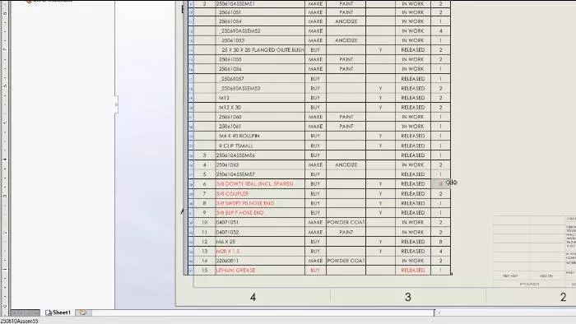The height and width of the screenshot is (324, 576).
Task: Select the 04071051 part number cell
Action: point(260,222)
